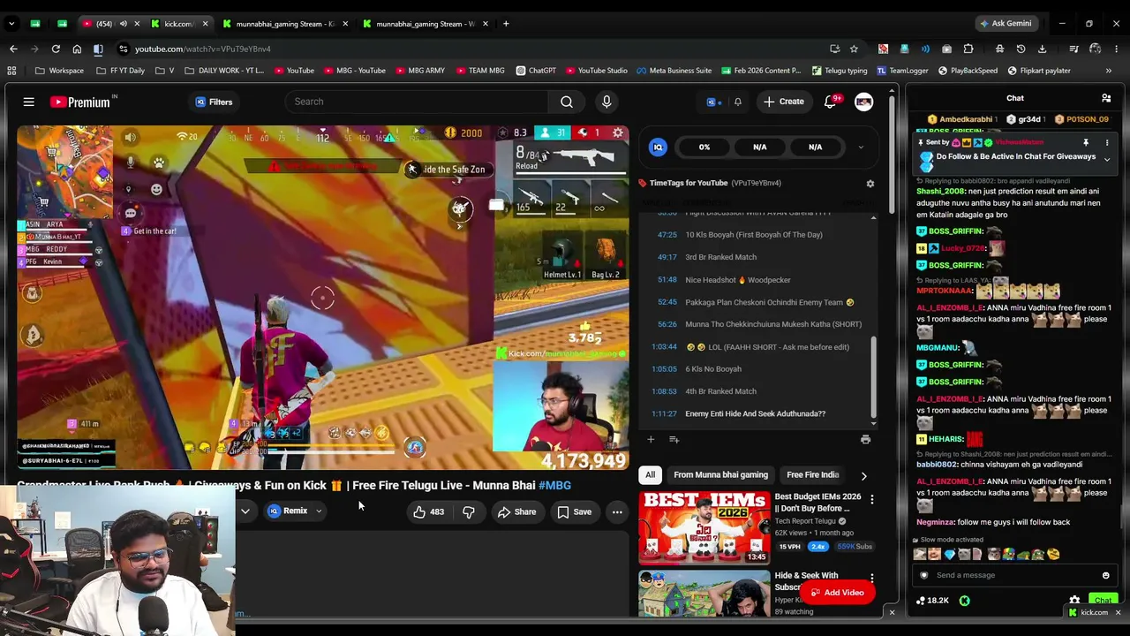Click the Remix button
This screenshot has width=1130, height=636.
(x=289, y=511)
